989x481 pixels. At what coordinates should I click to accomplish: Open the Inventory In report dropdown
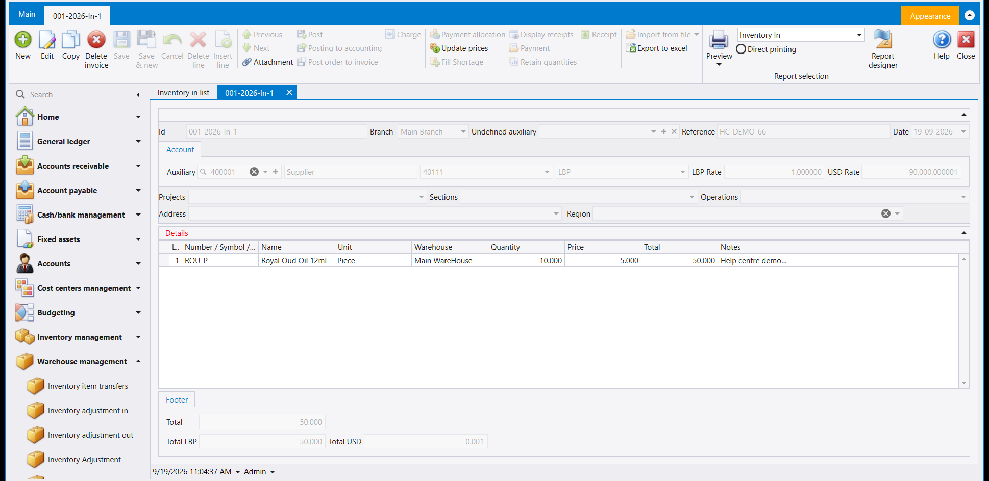pos(859,35)
